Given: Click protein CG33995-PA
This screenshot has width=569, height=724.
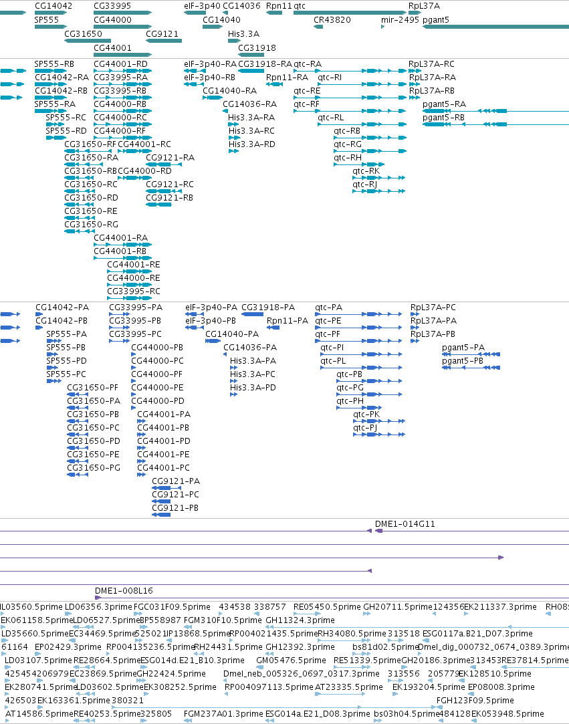Looking at the screenshot, I should pyautogui.click(x=136, y=308).
